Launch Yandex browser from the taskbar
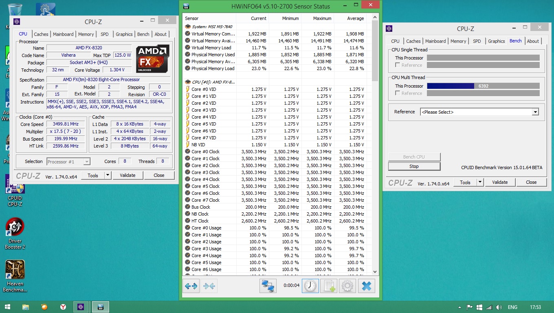 (x=63, y=307)
